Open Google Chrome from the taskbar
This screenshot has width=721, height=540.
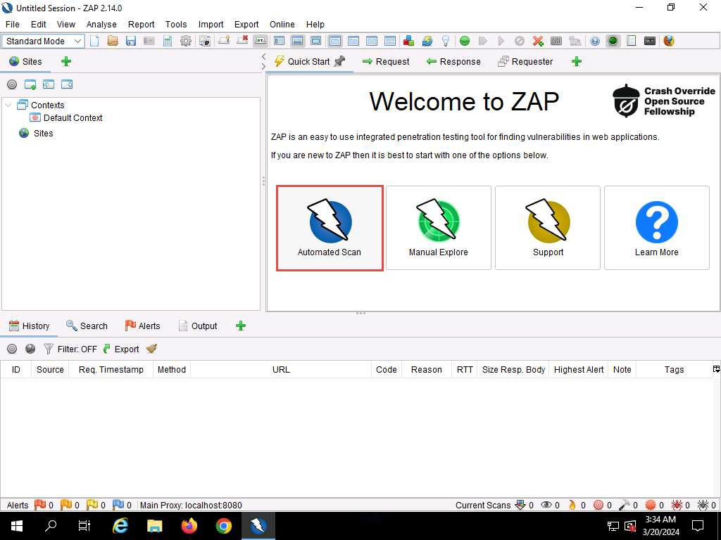224,525
